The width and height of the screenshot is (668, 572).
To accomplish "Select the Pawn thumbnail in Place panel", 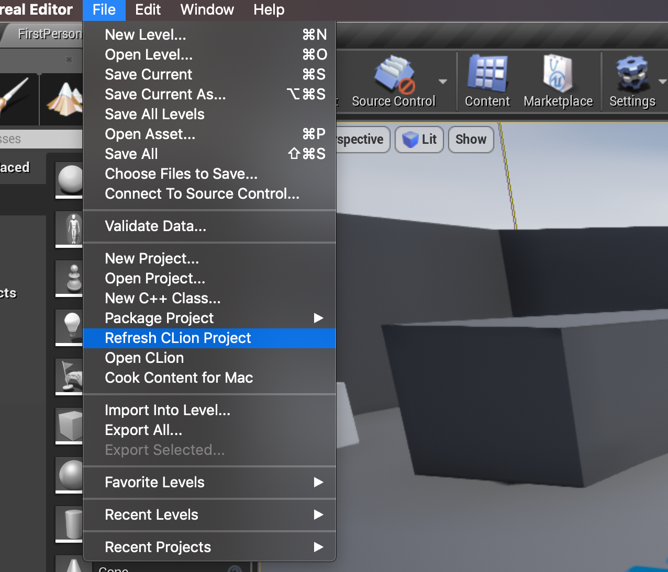I will (70, 279).
